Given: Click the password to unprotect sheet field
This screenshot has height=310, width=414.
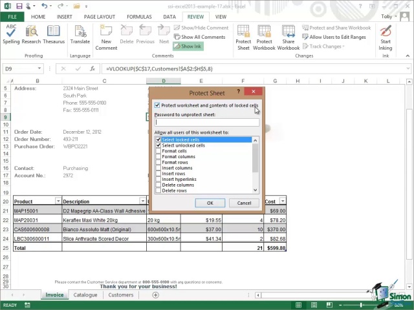Looking at the screenshot, I should pyautogui.click(x=206, y=122).
